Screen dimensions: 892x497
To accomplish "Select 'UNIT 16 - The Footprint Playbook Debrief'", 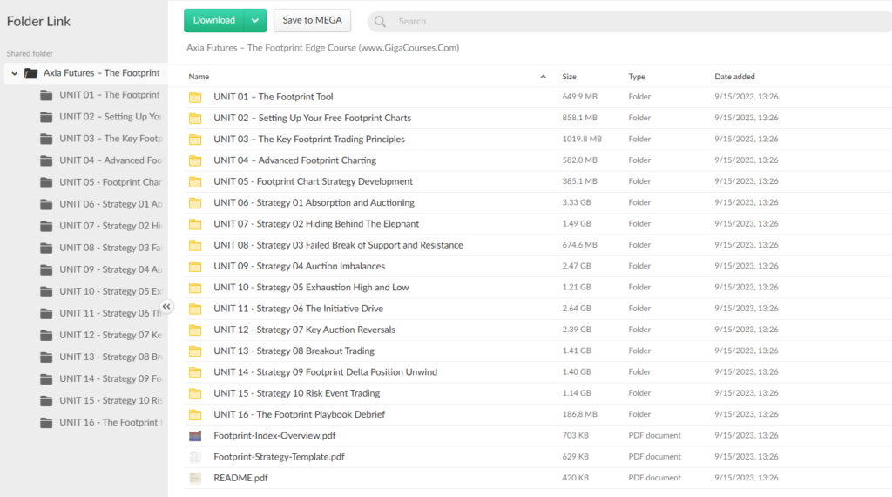I will point(300,414).
